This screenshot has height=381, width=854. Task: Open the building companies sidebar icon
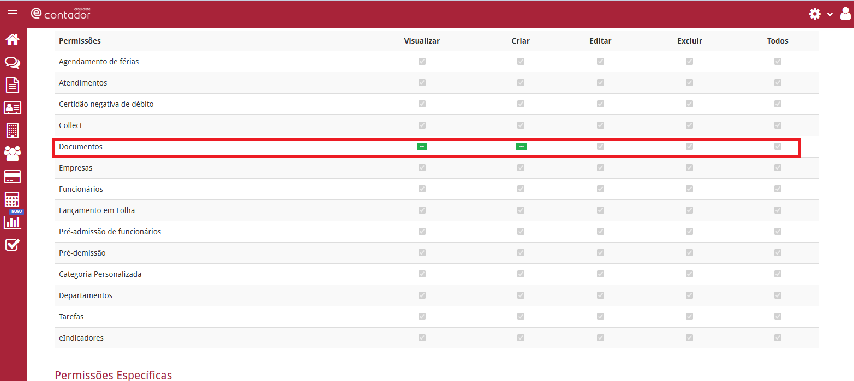click(13, 131)
